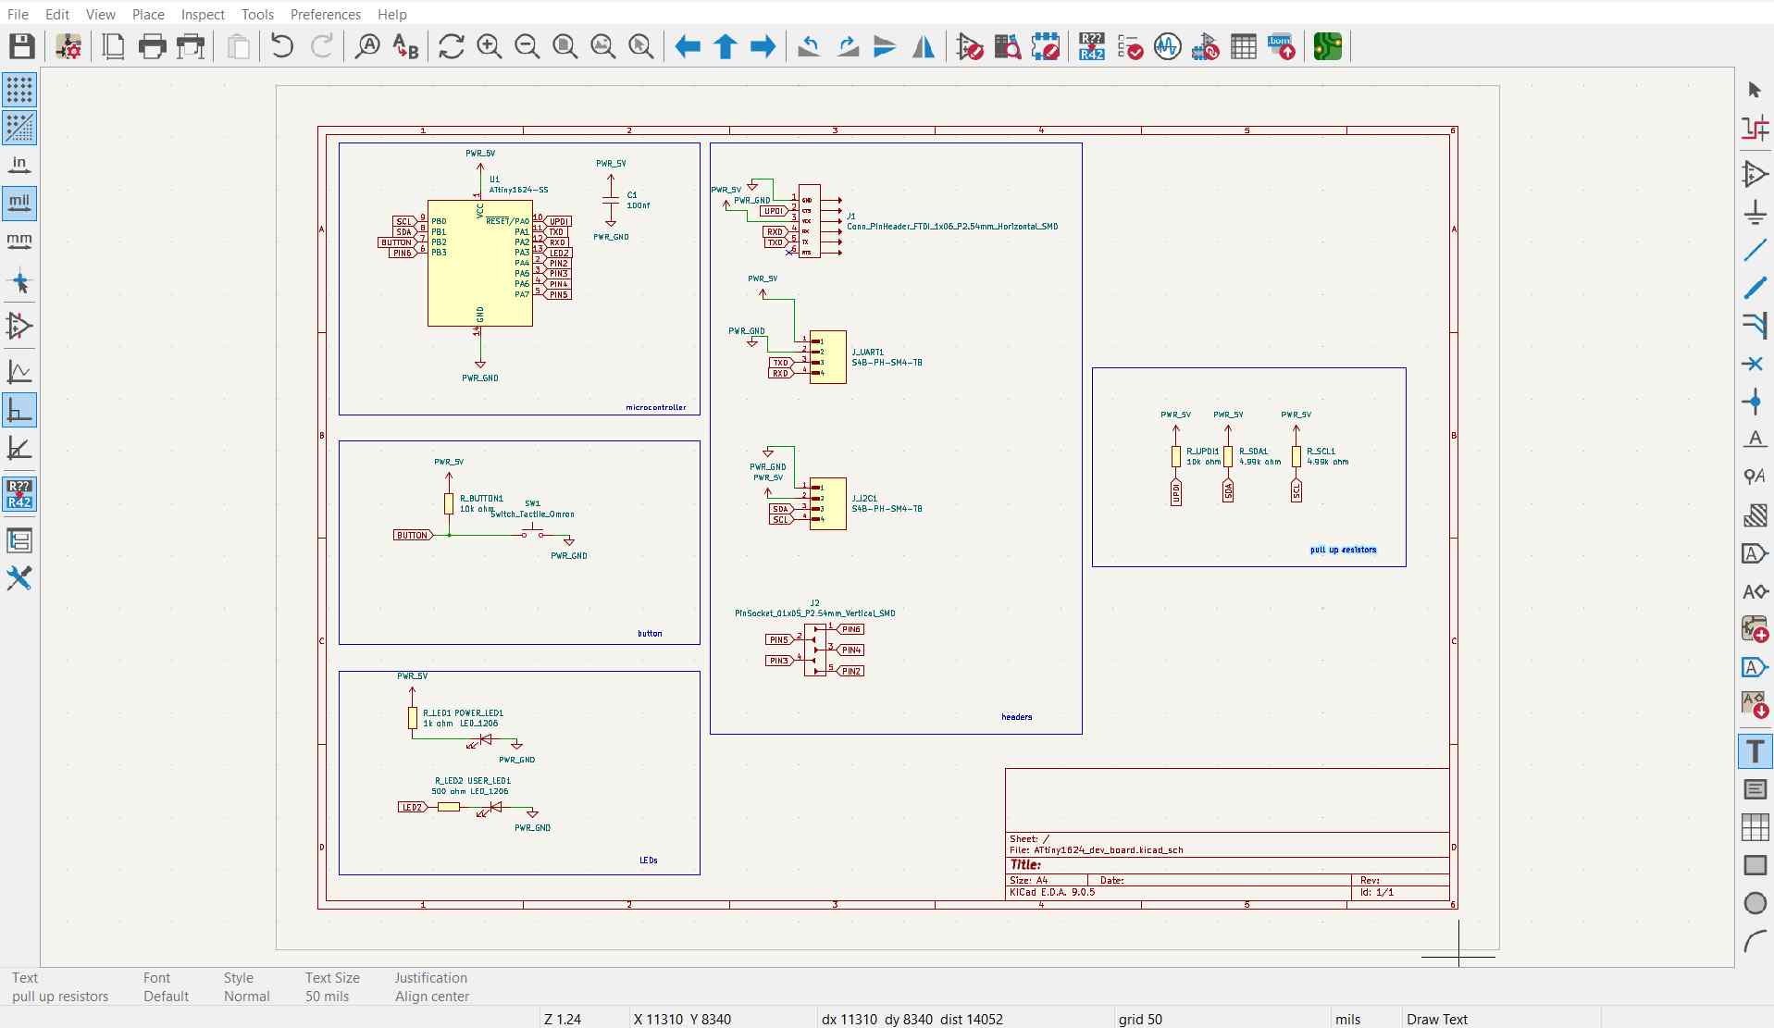1774x1028 pixels.
Task: Run the Electrical Rules Checker
Action: point(1130,46)
